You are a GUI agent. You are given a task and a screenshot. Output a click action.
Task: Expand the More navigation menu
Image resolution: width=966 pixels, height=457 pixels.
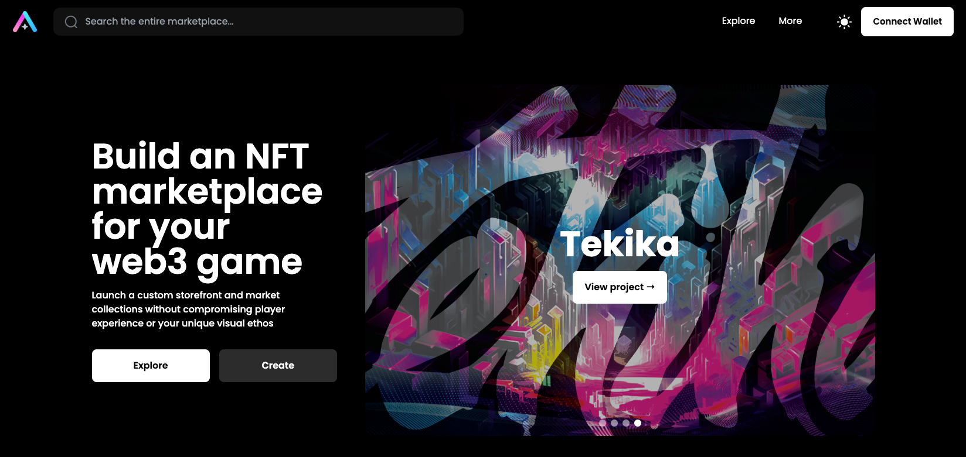click(x=790, y=21)
